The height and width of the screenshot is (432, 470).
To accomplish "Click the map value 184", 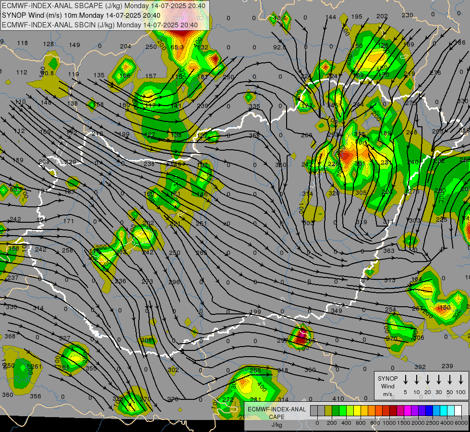I will (x=417, y=279).
